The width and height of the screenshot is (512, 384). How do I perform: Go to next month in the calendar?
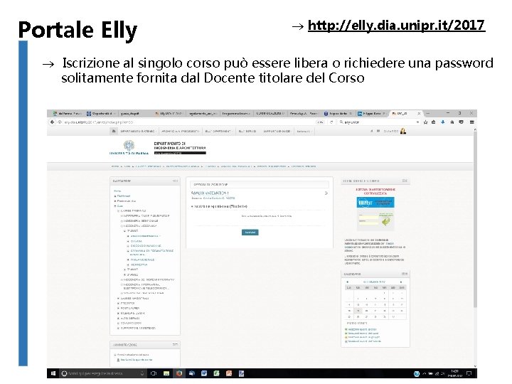(401, 282)
